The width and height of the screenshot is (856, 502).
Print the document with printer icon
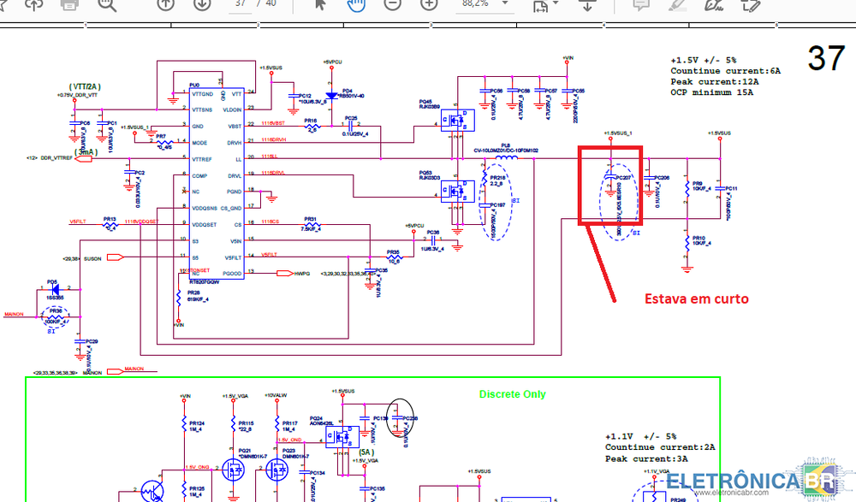pos(70,4)
